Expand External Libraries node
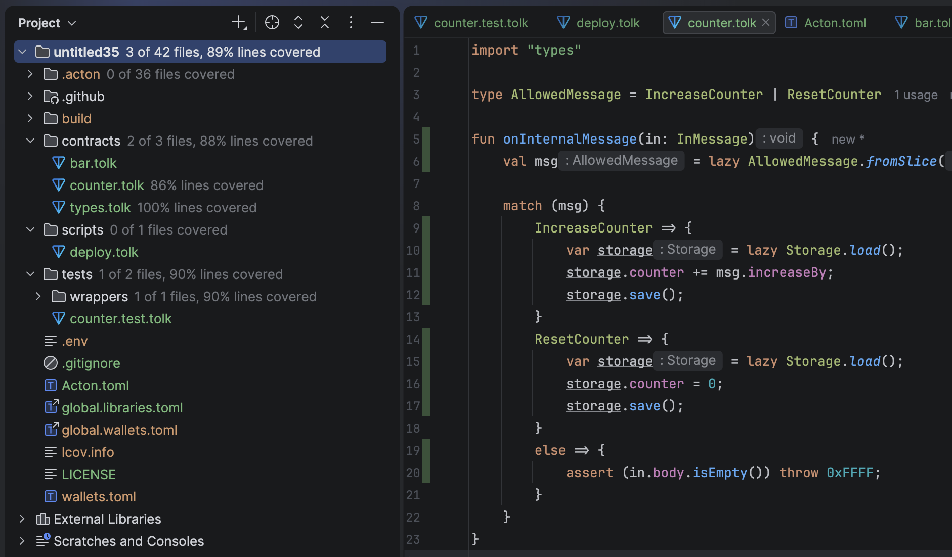The height and width of the screenshot is (557, 952). [x=22, y=519]
